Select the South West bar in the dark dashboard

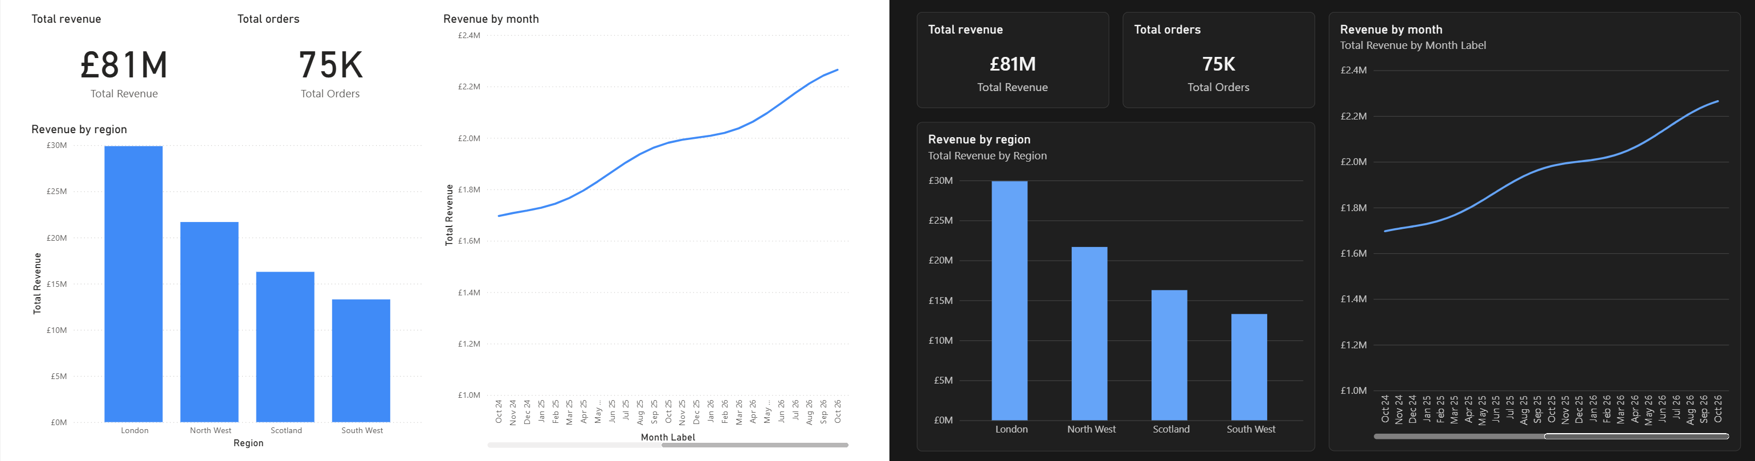point(1250,367)
